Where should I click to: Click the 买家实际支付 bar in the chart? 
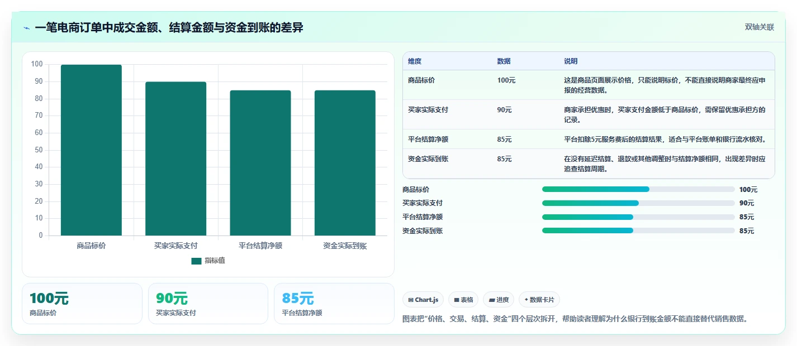click(x=175, y=158)
